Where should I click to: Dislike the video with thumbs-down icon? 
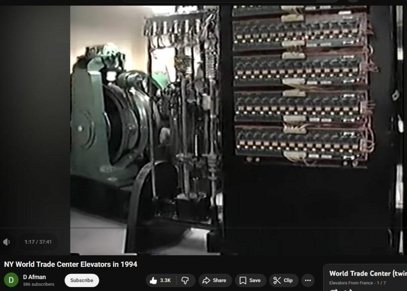tap(185, 280)
